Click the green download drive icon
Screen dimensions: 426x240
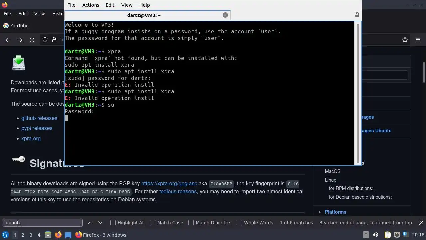tap(19, 63)
